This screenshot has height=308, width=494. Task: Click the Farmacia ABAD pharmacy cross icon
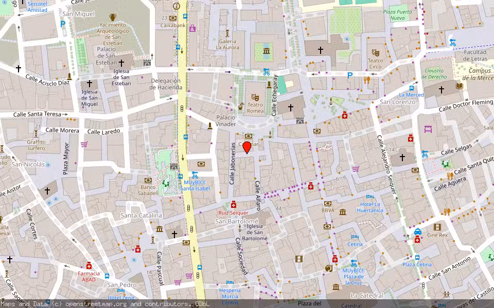[89, 266]
